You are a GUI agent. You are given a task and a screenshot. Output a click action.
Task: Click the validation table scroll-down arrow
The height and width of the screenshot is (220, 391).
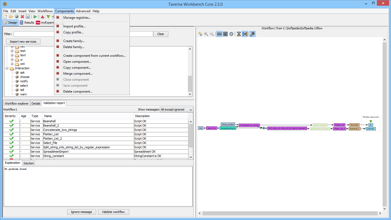pos(191,157)
